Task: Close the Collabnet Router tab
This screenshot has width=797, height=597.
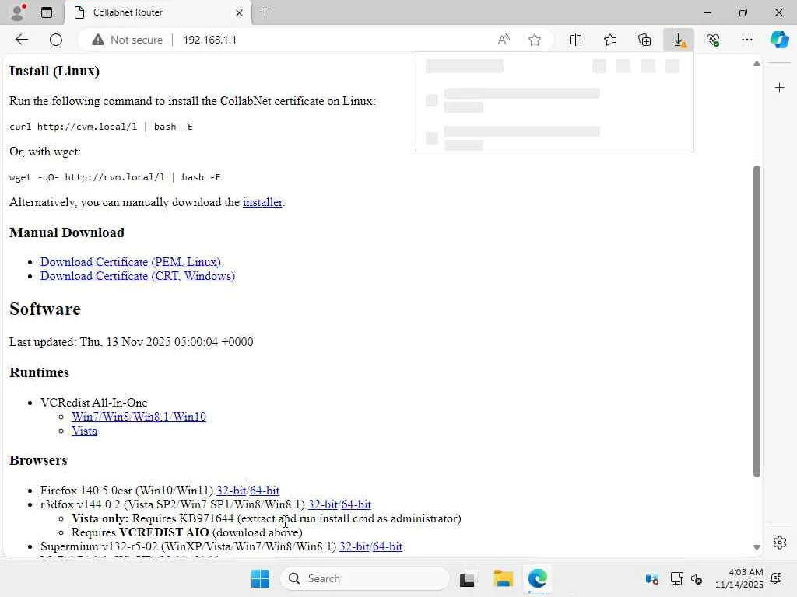Action: point(239,12)
